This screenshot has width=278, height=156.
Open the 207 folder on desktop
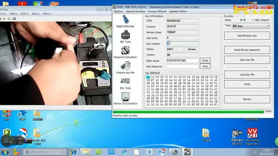[206, 135]
